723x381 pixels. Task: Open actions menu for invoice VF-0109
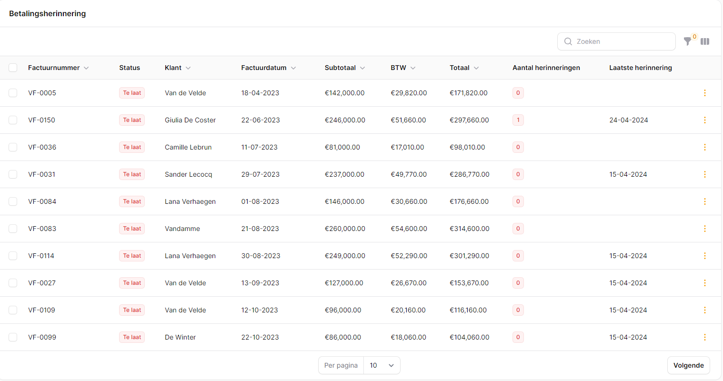tap(705, 310)
